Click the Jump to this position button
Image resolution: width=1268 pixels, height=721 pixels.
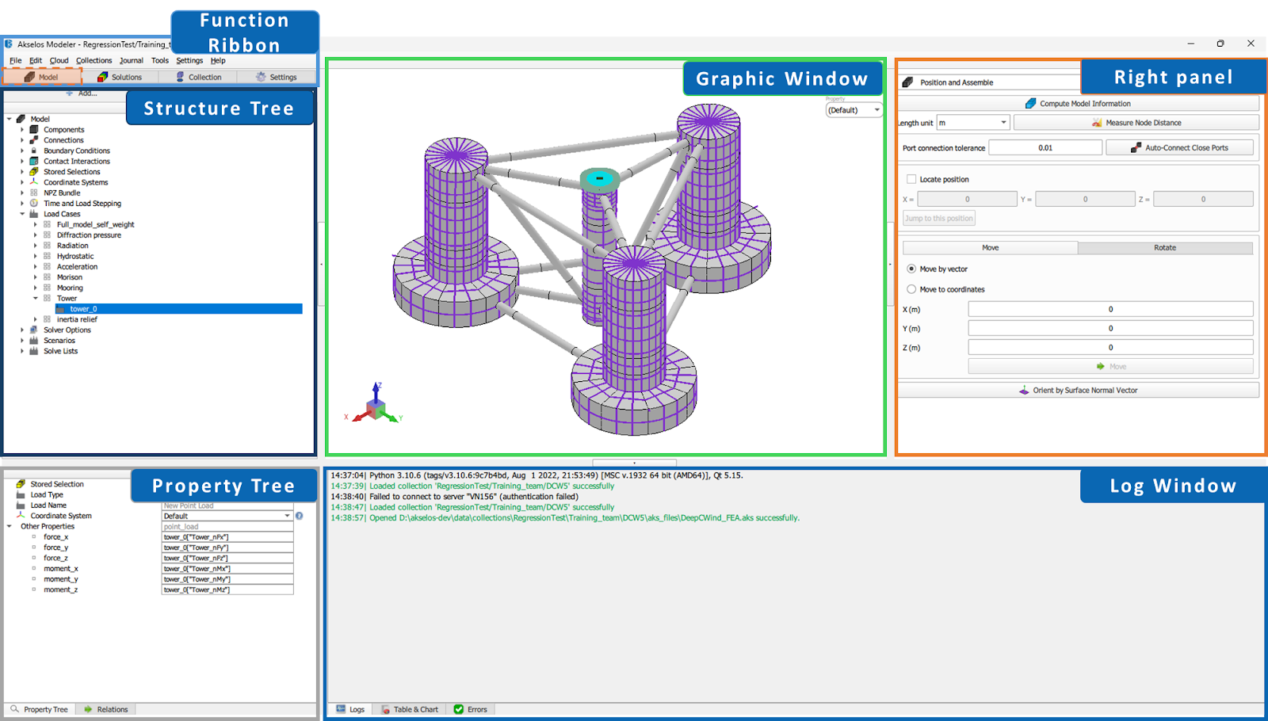pyautogui.click(x=939, y=219)
